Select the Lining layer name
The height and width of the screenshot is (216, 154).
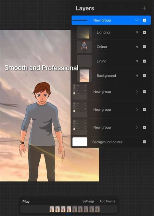pyautogui.click(x=101, y=61)
